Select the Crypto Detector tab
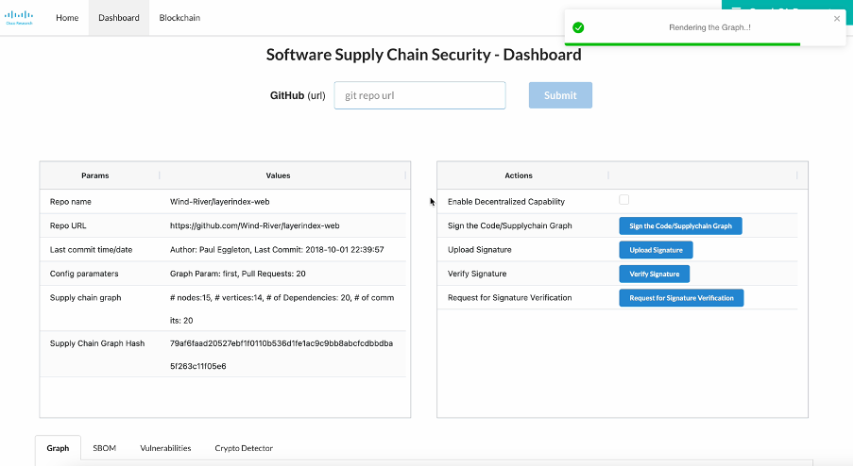Screen dimensions: 854x466 tap(244, 448)
